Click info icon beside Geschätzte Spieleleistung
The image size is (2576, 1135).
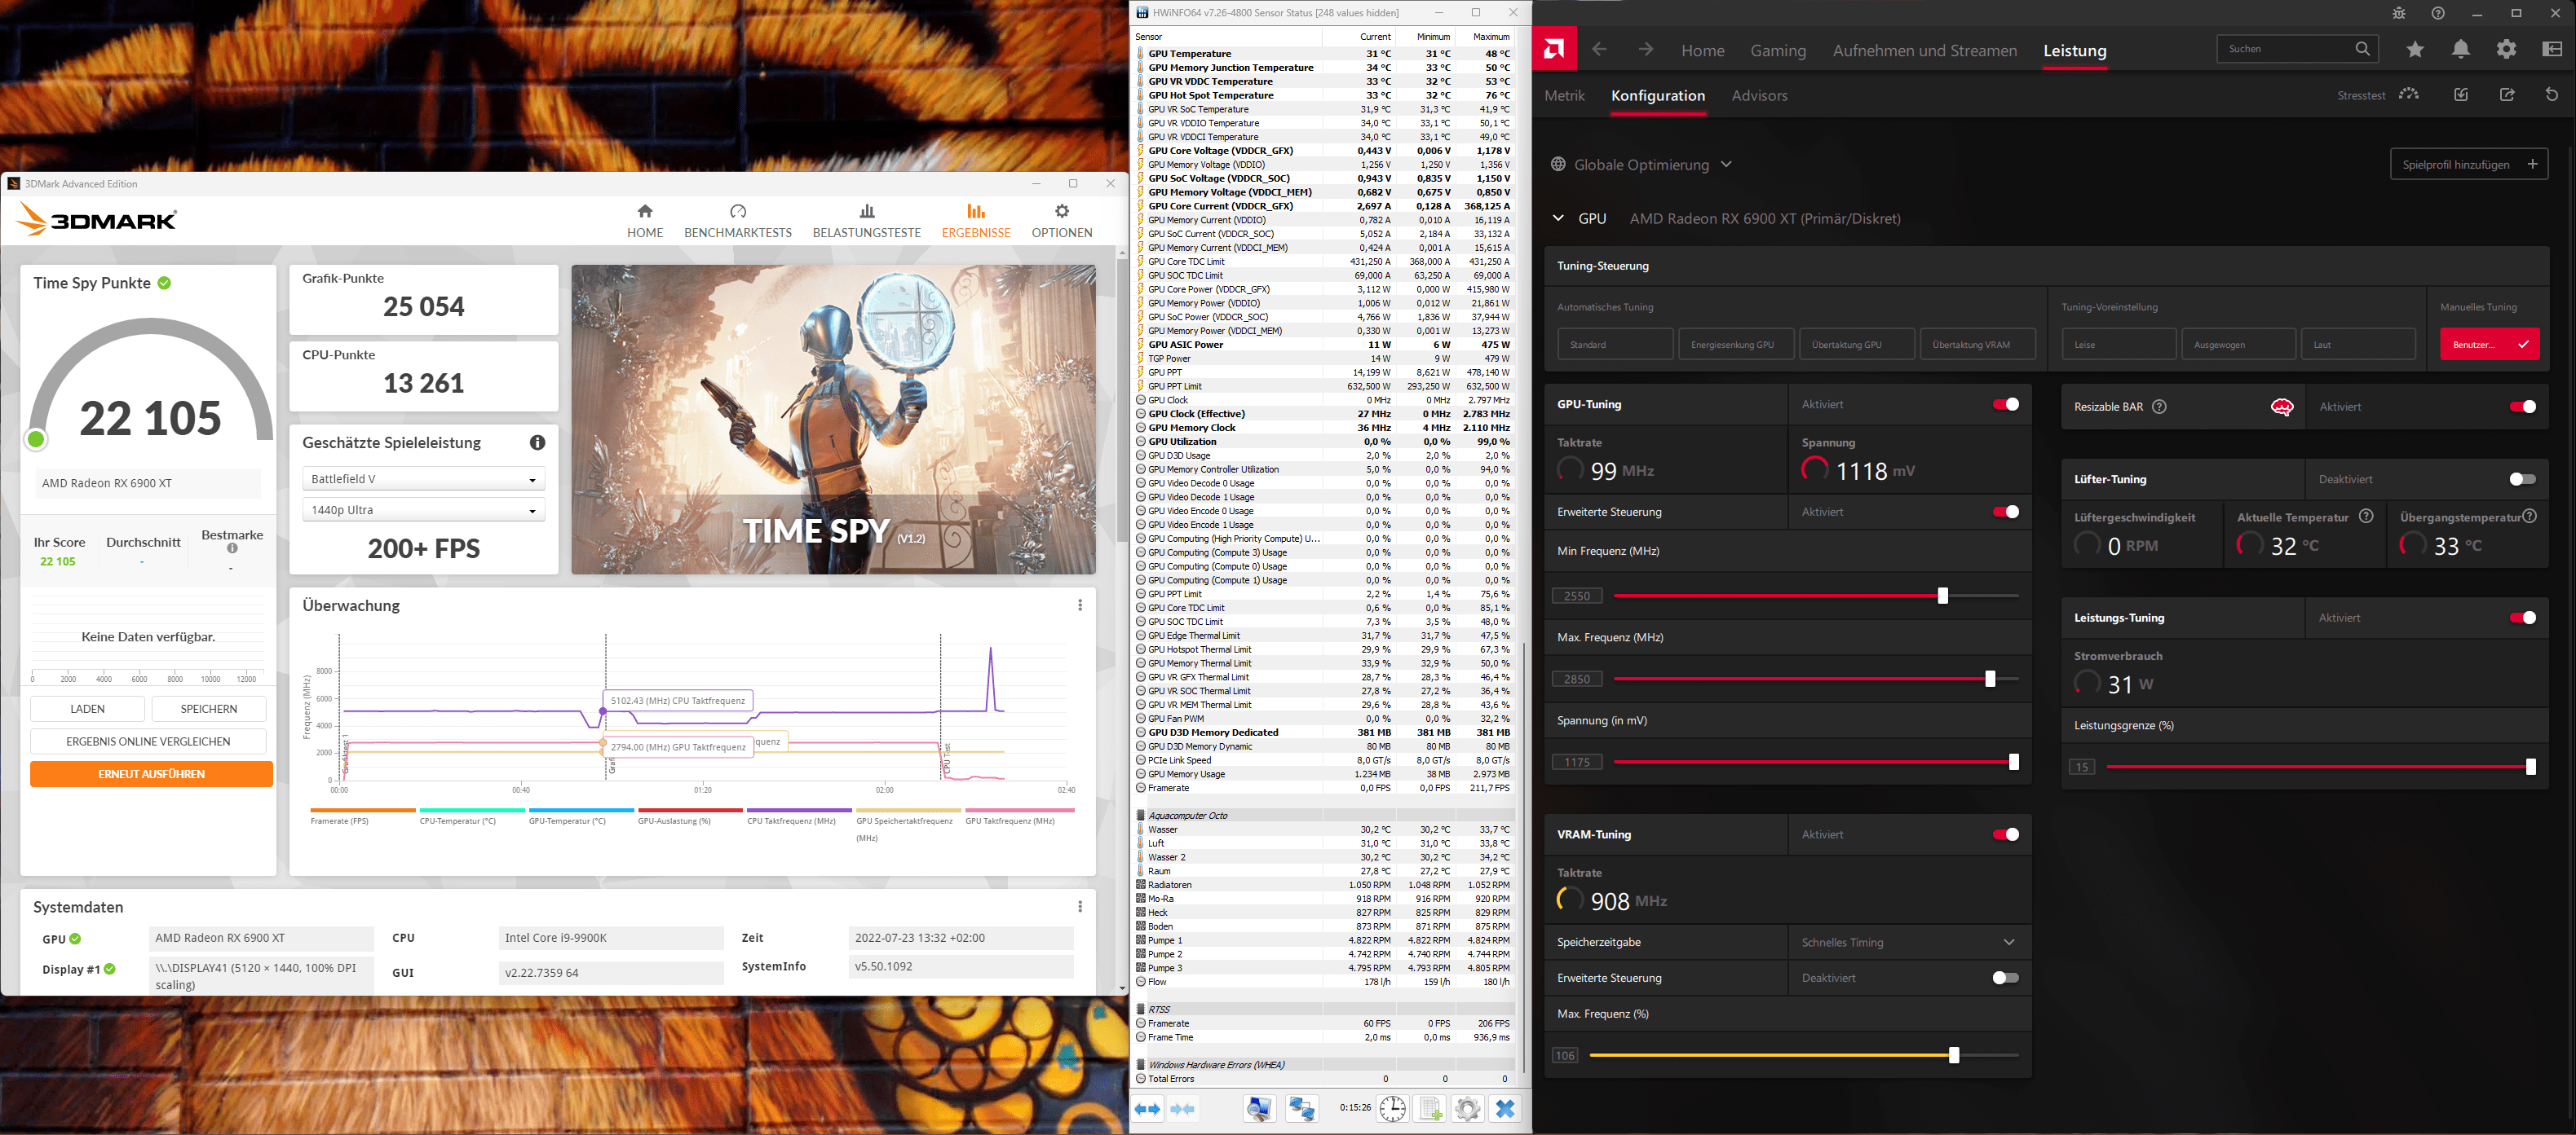pos(537,442)
